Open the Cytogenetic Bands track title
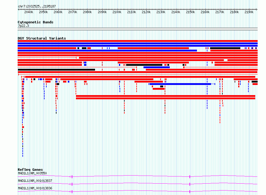Image resolution: width=266 pixels, height=195 pixels. [36, 22]
